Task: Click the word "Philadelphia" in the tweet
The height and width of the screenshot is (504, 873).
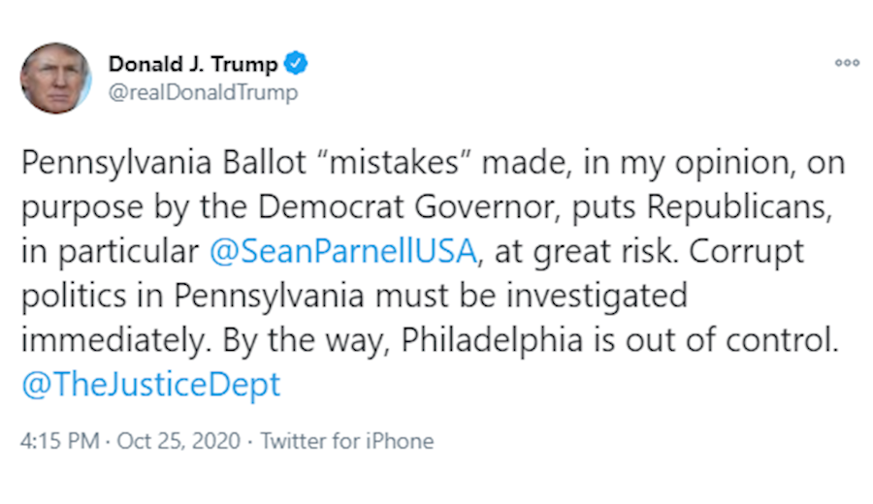Action: pyautogui.click(x=495, y=339)
